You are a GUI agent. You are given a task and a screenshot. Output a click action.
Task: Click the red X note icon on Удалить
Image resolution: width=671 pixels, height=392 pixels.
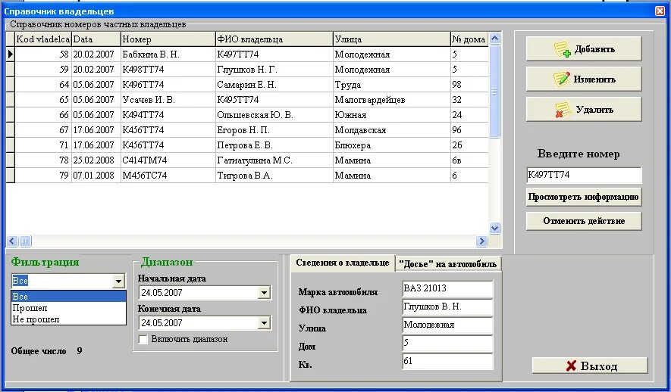563,110
